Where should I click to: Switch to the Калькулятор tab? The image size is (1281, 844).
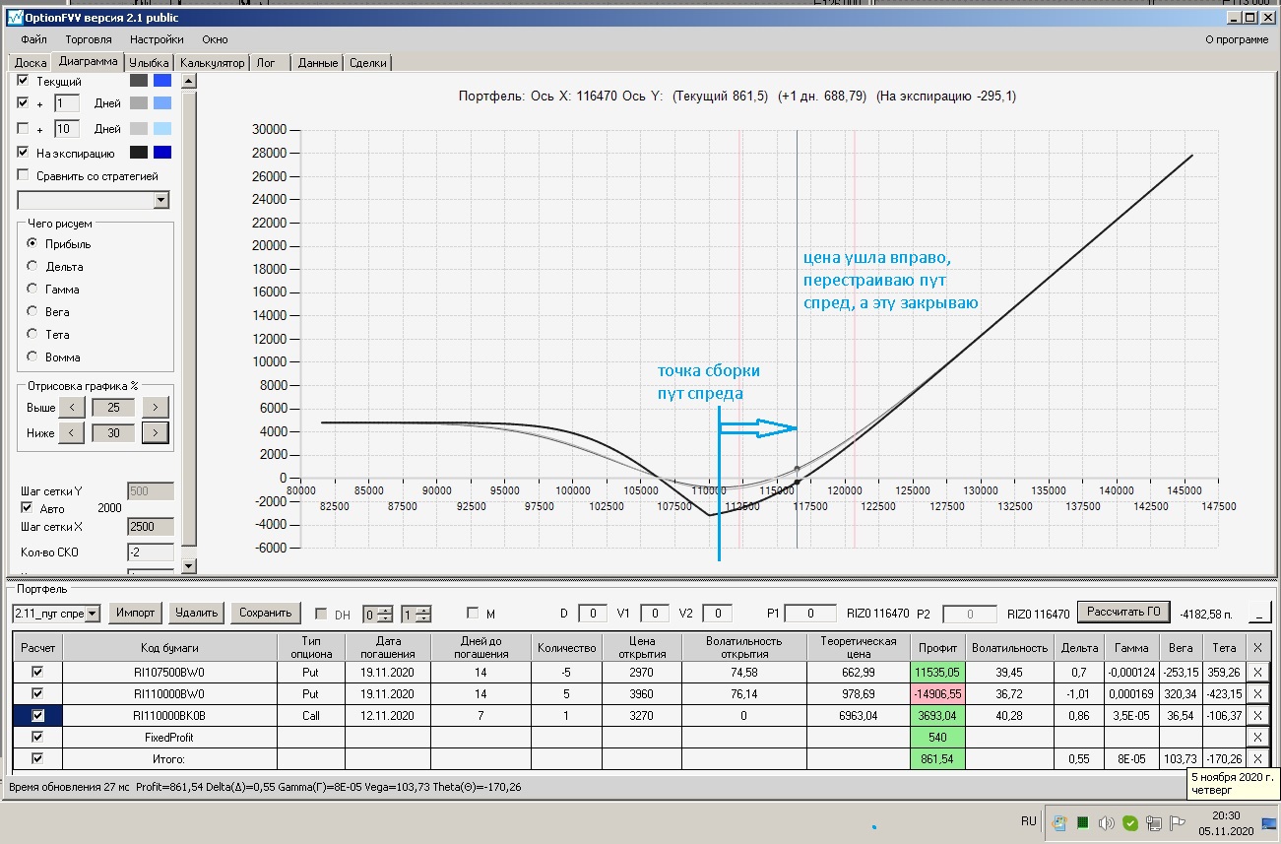[212, 63]
